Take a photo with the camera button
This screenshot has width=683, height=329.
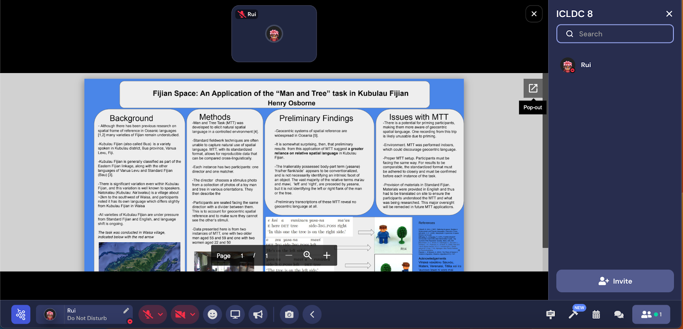click(289, 314)
